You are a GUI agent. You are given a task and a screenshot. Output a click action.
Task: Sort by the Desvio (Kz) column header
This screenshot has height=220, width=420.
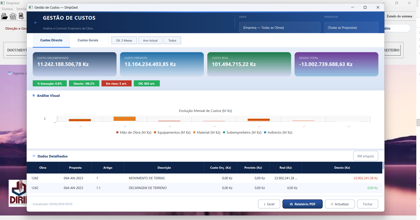tap(342, 168)
